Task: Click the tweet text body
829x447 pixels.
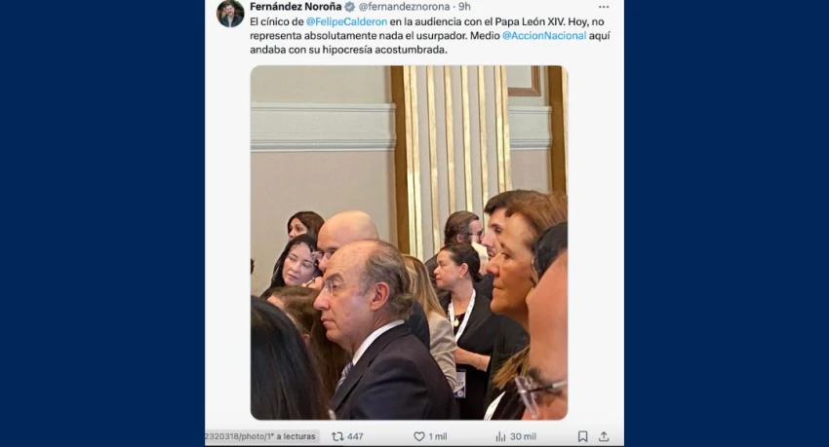Action: [x=430, y=36]
